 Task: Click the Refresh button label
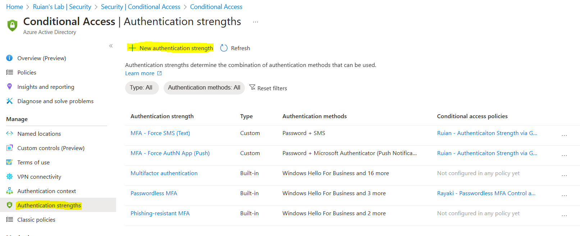[241, 48]
